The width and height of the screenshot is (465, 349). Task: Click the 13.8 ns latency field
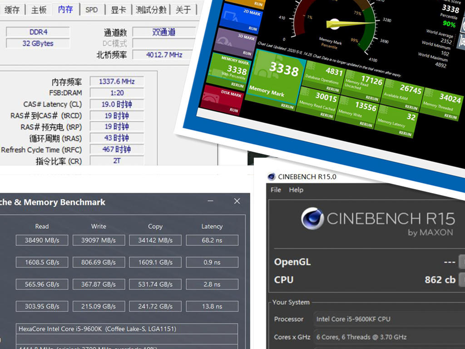click(x=212, y=306)
